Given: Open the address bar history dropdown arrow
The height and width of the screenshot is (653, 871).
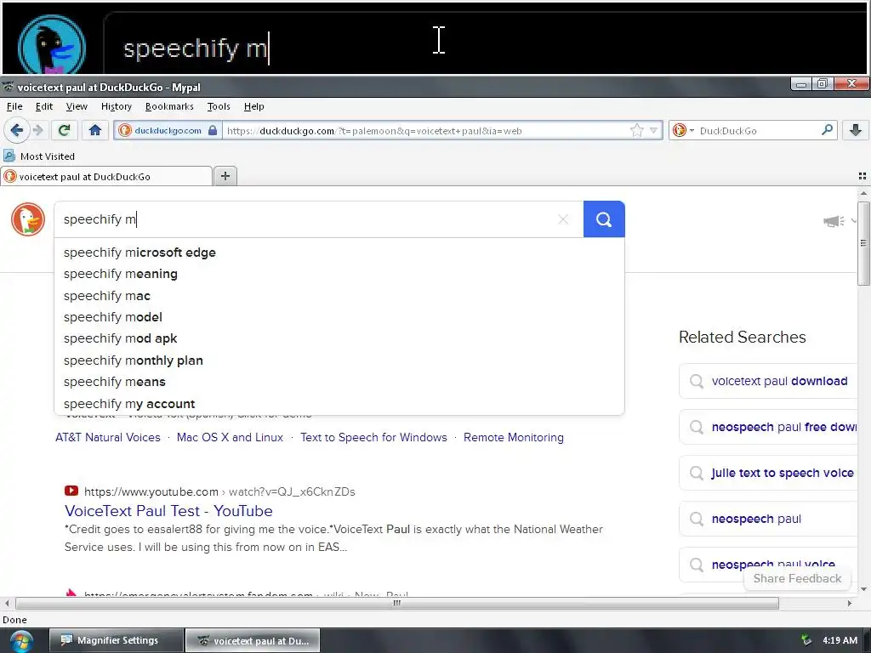Looking at the screenshot, I should (654, 130).
